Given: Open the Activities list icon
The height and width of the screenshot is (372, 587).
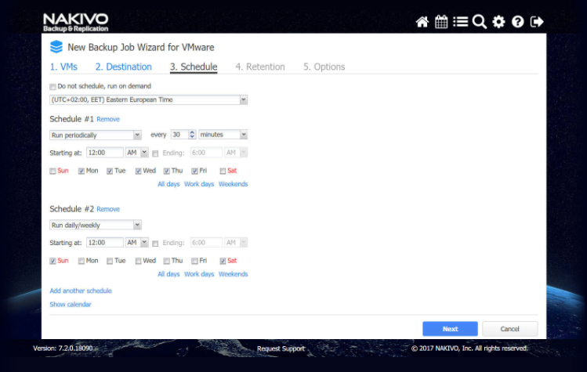Looking at the screenshot, I should [x=461, y=22].
